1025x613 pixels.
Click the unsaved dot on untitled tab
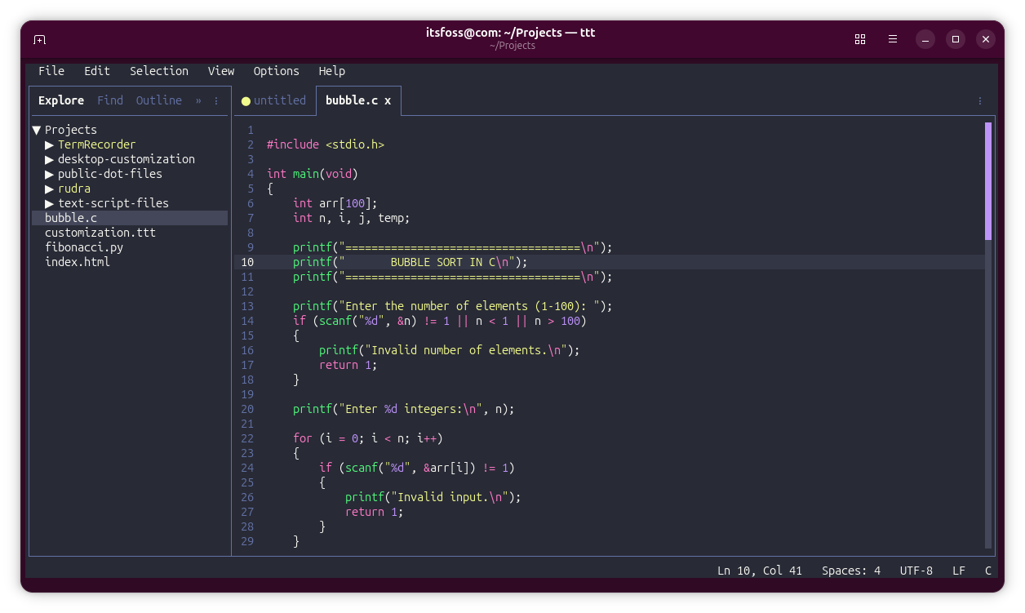(x=246, y=101)
